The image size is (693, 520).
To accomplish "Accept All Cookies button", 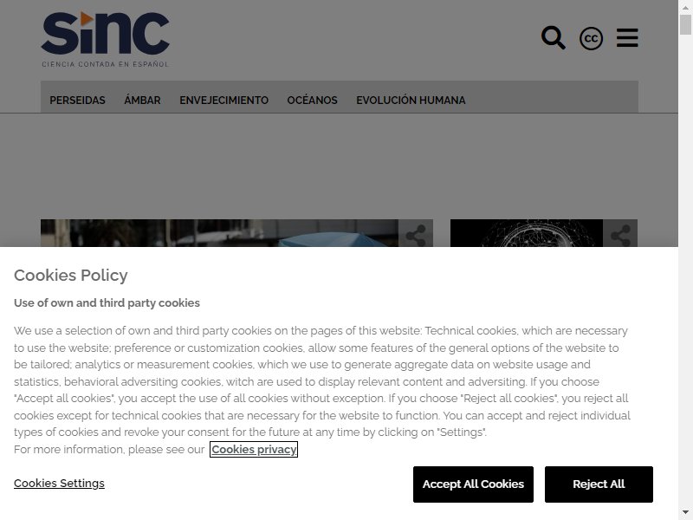I will pos(473,484).
